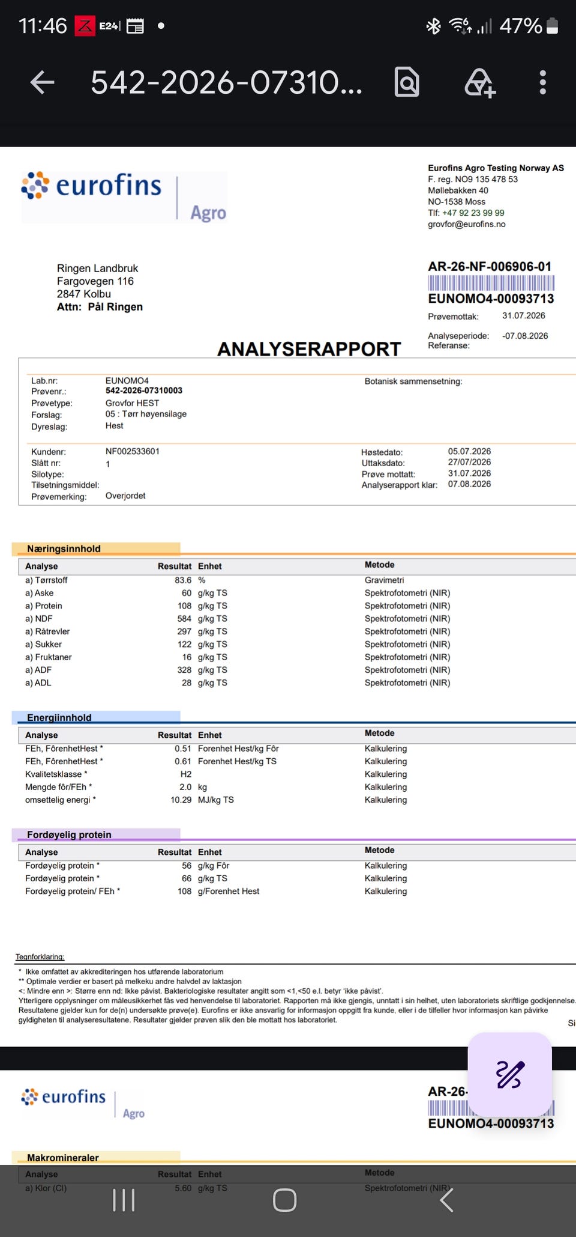576x1237 pixels.
Task: Open the three-dot overflow menu
Action: 542,82
